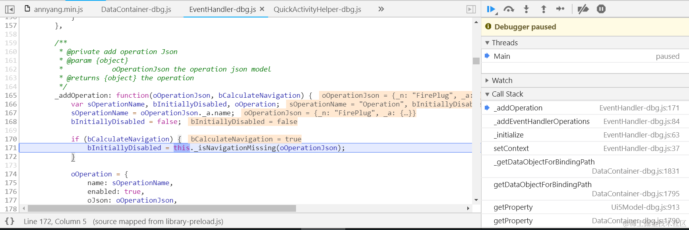Switch to DataContainer-dbg.js tab
The width and height of the screenshot is (689, 230).
[136, 9]
